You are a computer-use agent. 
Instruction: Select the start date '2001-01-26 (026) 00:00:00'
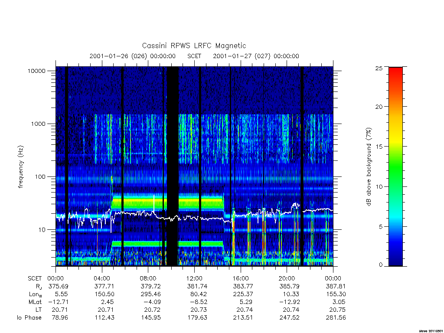(133, 56)
